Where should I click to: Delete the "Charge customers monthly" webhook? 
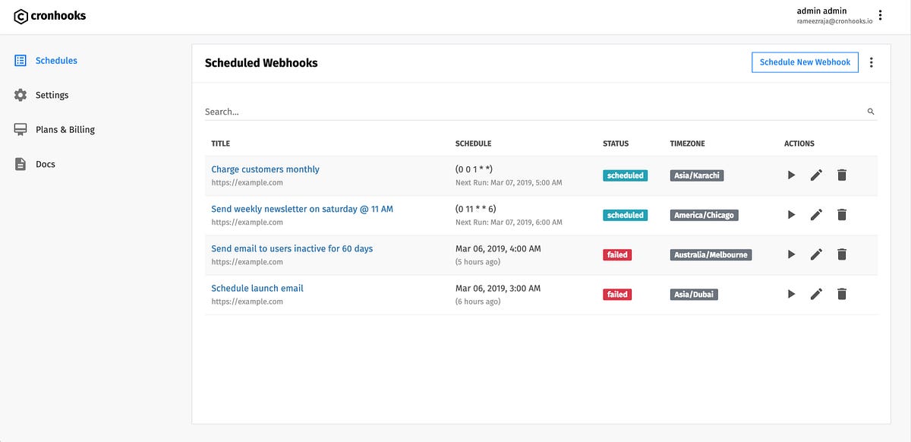841,175
